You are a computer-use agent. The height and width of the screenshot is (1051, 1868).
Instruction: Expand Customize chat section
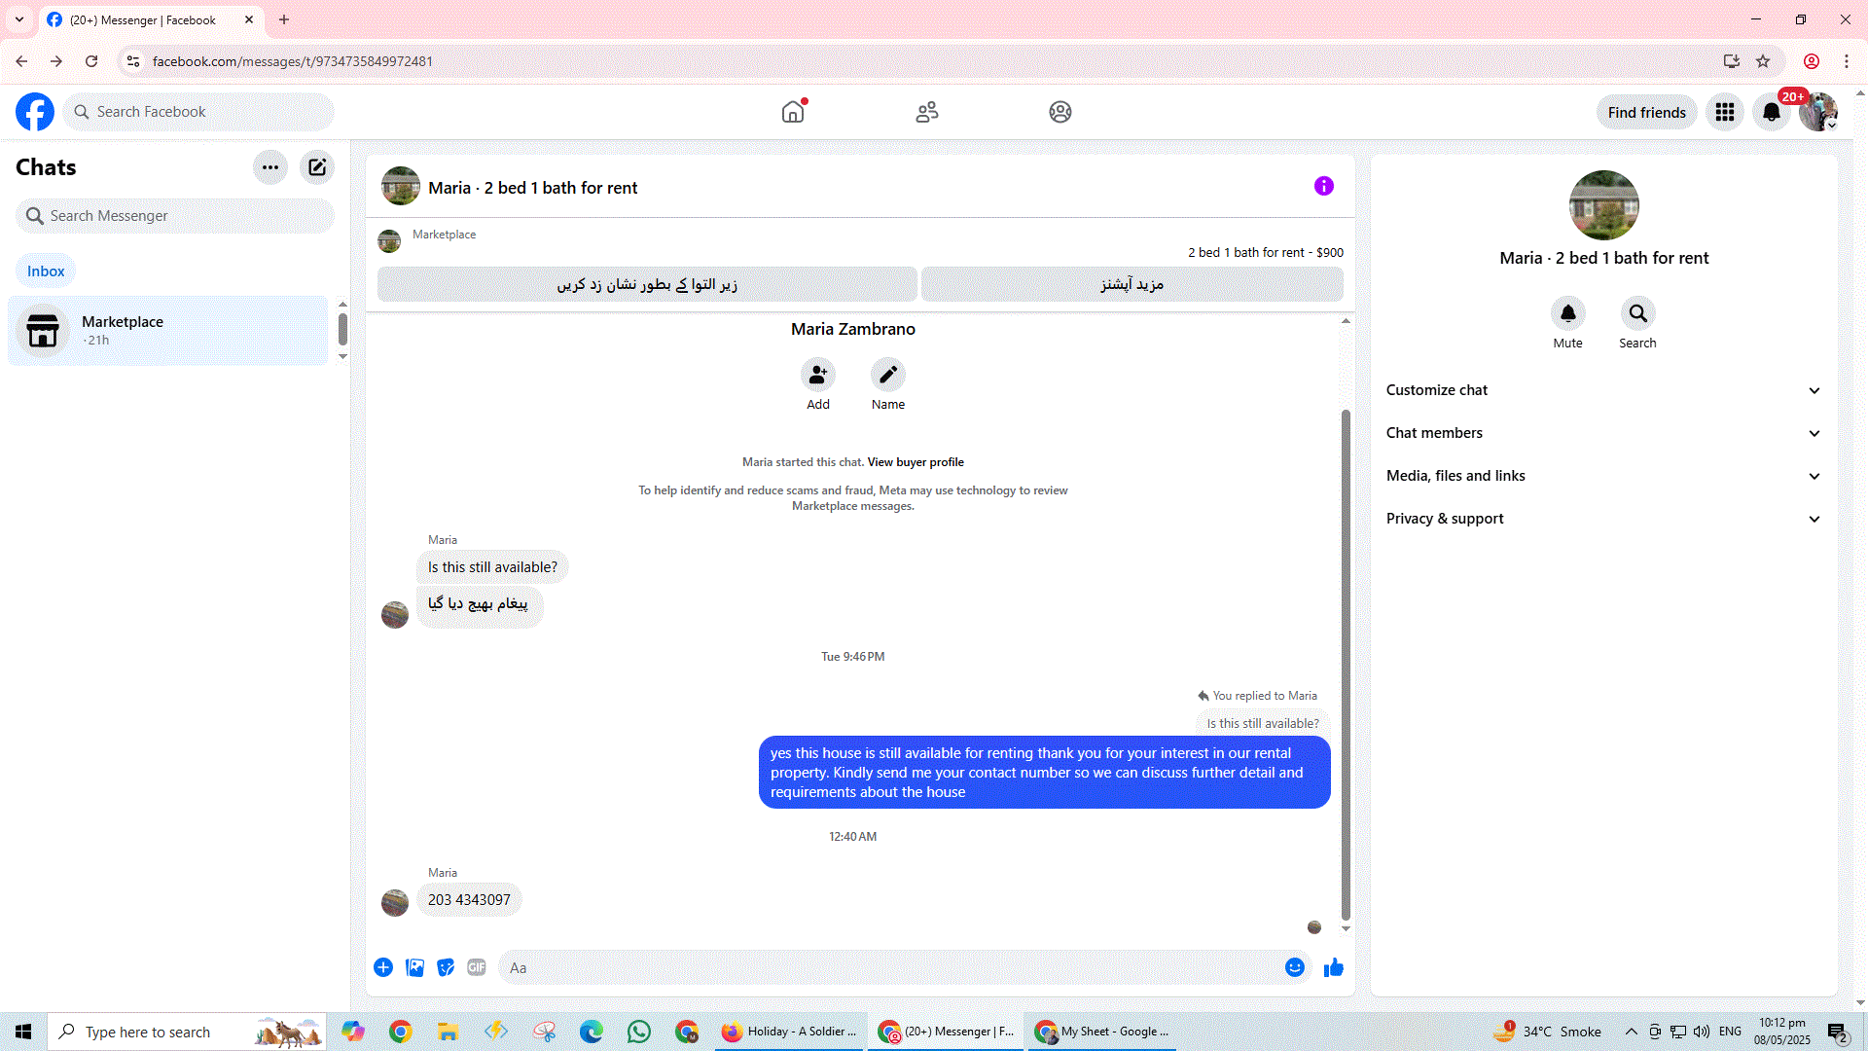(x=1603, y=390)
